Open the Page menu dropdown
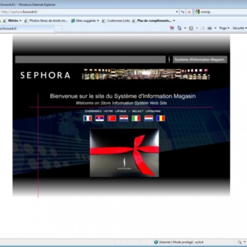Screen dimensions: 247x247 tap(224, 28)
